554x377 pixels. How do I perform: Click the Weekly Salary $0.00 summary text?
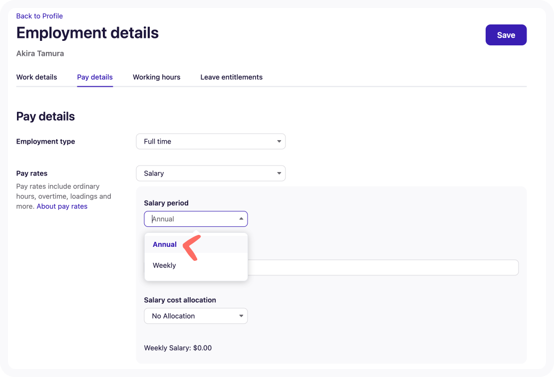[x=178, y=348]
